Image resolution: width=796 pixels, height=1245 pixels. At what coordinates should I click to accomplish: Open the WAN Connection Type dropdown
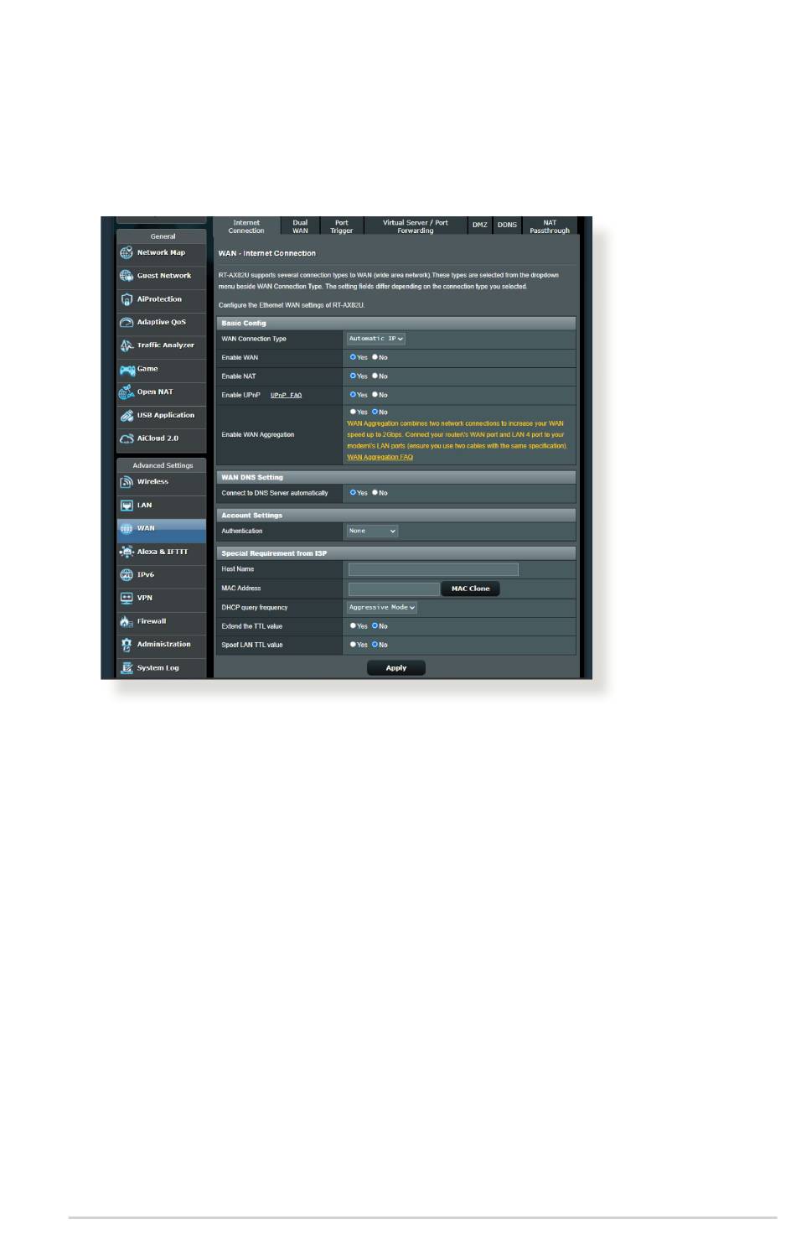(376, 339)
